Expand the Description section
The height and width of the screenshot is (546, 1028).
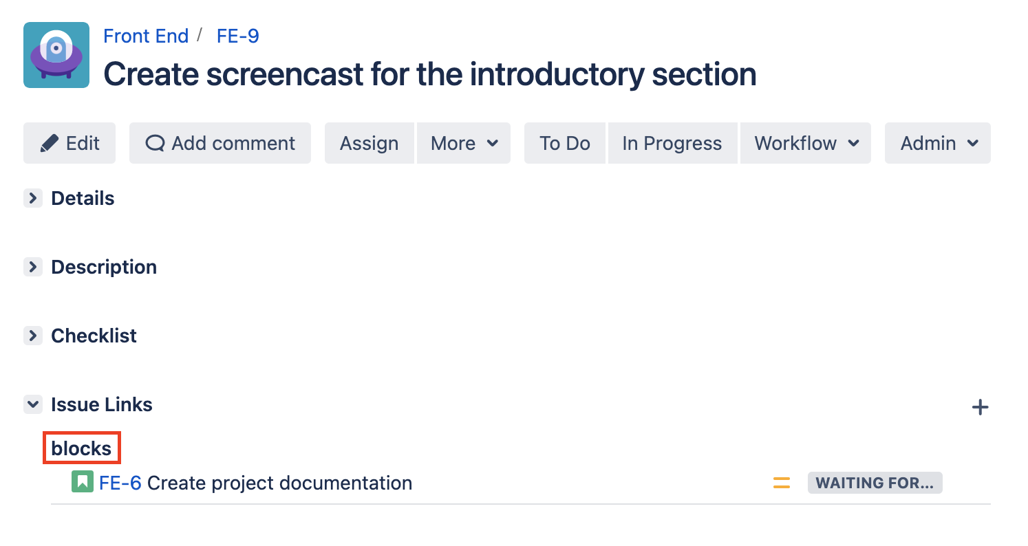pyautogui.click(x=33, y=267)
